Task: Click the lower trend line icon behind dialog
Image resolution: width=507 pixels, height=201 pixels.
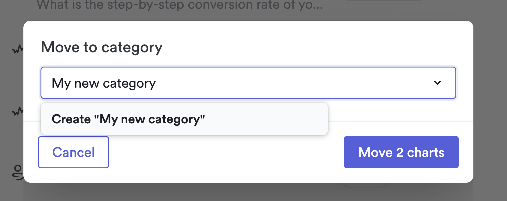Action: coord(17,112)
